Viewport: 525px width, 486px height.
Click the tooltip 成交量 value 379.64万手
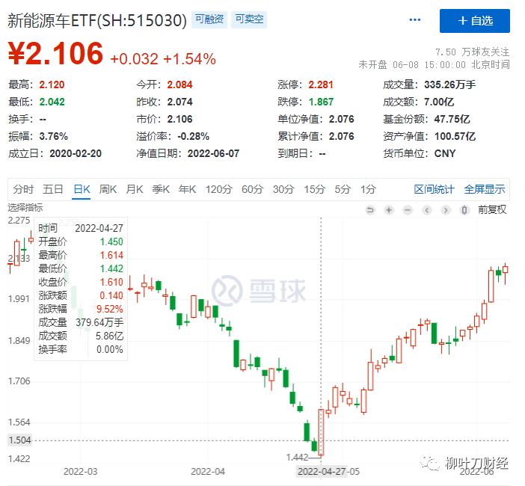tap(99, 322)
